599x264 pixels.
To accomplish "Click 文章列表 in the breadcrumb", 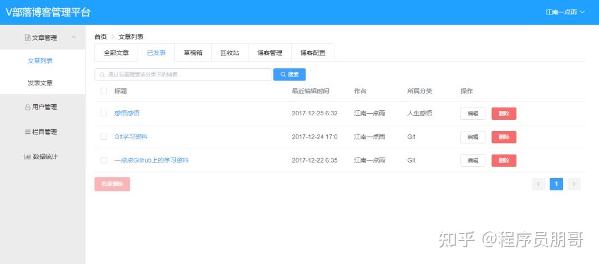I will coord(131,37).
